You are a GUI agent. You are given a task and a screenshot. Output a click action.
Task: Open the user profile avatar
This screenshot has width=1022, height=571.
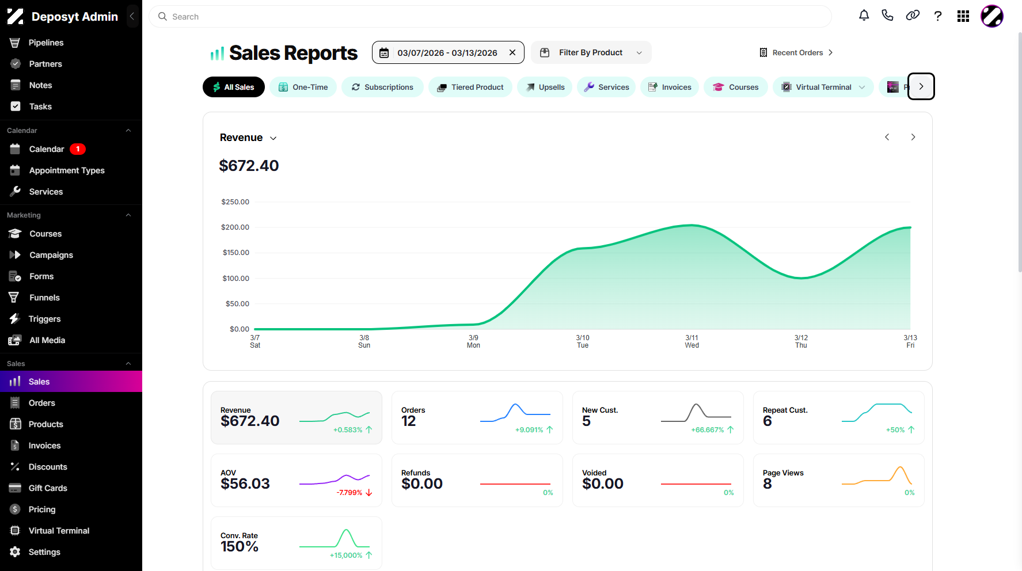click(x=992, y=16)
